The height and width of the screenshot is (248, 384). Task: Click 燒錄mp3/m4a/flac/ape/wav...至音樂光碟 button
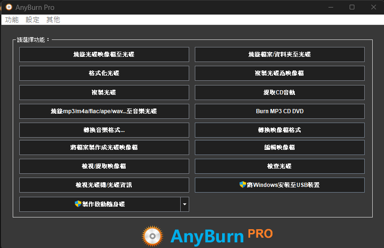pos(104,111)
